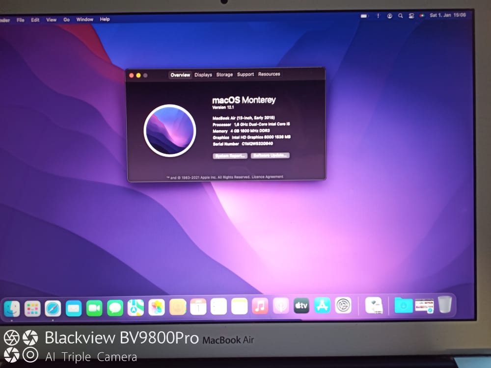The image size is (491, 368).
Task: Switch to the Support tab
Action: [245, 74]
